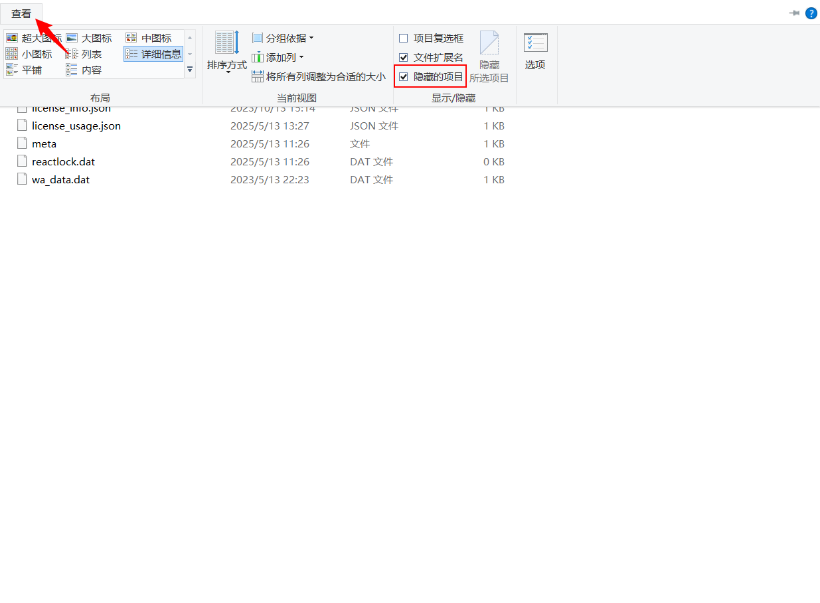820x603 pixels.
Task: Open Sort by (排序方式) menu
Action: pos(227,52)
